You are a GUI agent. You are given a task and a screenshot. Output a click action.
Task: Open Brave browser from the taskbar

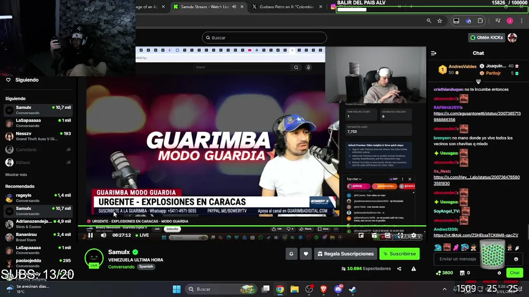click(324, 289)
